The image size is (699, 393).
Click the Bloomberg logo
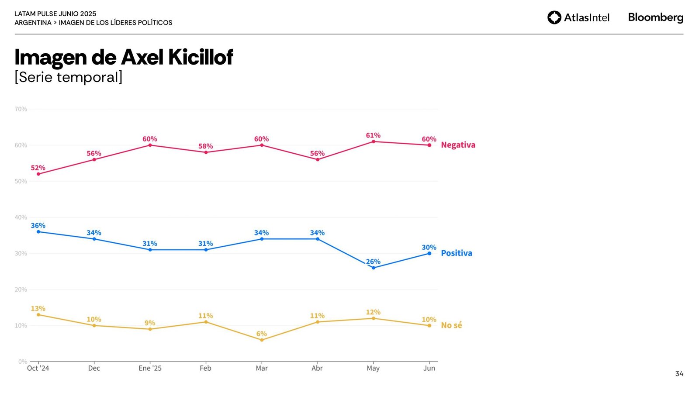click(x=655, y=17)
